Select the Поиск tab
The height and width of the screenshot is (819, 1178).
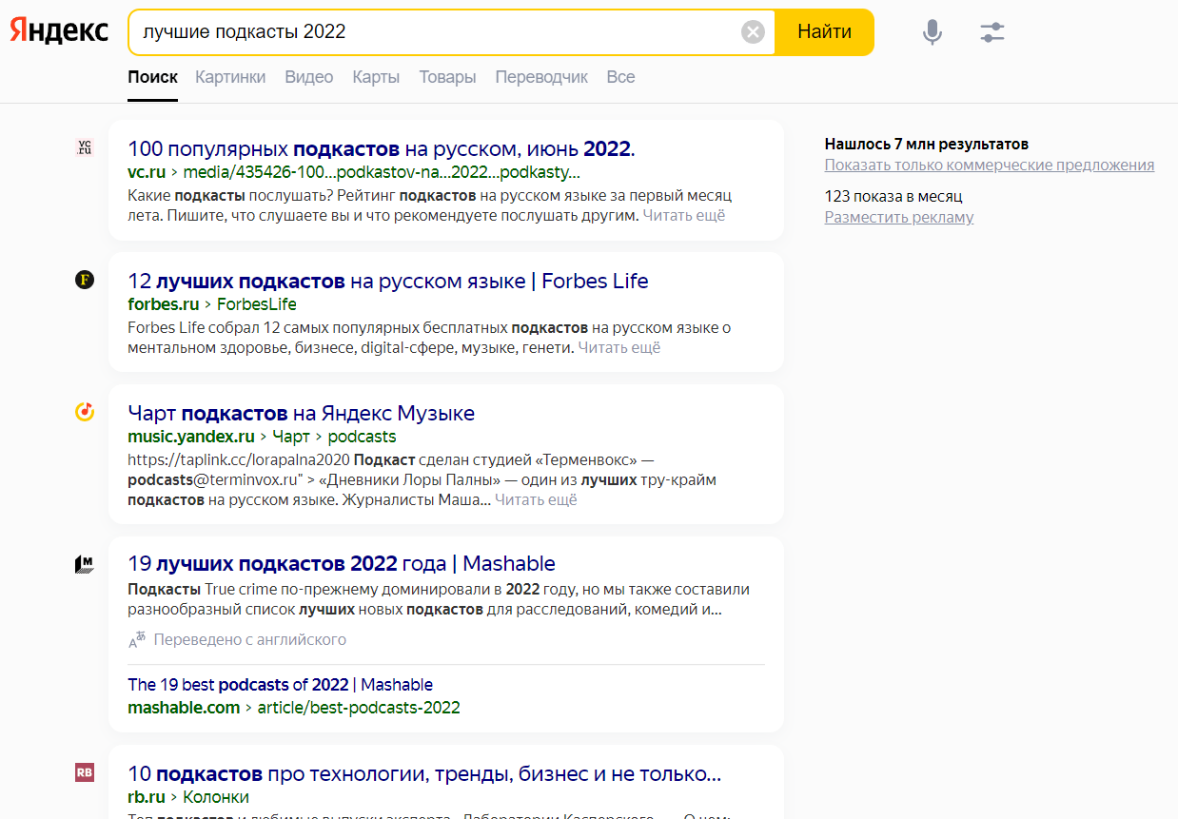point(153,77)
